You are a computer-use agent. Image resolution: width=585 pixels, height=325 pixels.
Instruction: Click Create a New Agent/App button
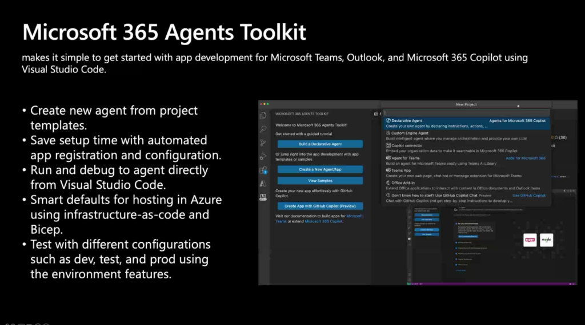click(x=320, y=169)
